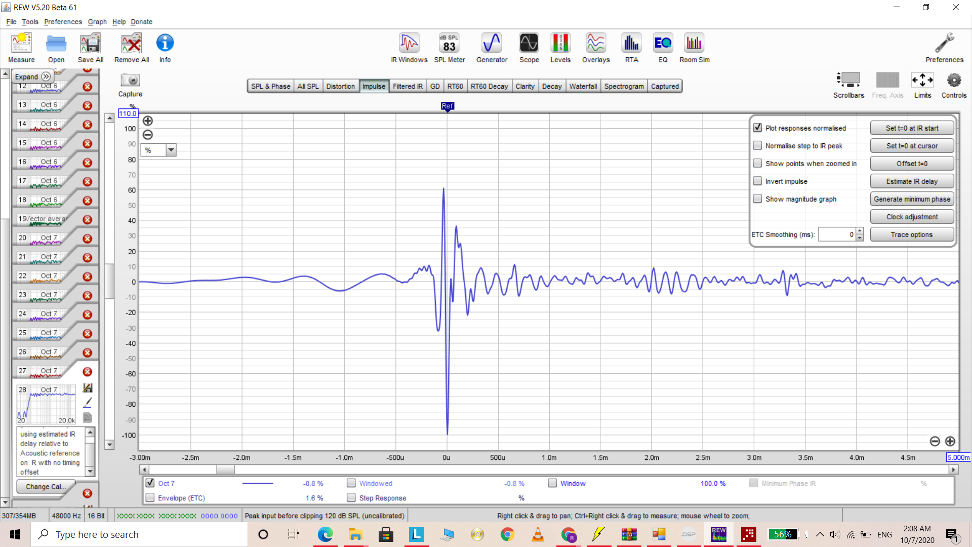Click Set t=0 at cursor button

[x=912, y=146]
